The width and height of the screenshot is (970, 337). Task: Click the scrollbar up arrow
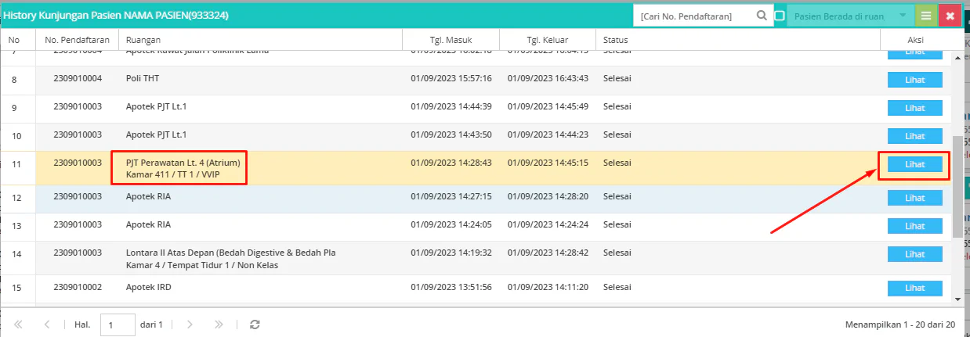957,56
